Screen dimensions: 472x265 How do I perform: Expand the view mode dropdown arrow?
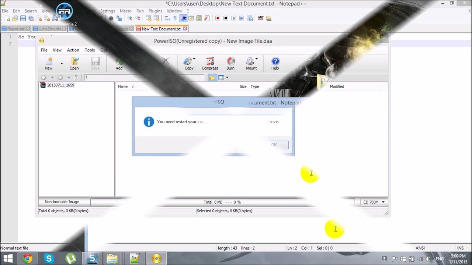[x=227, y=78]
